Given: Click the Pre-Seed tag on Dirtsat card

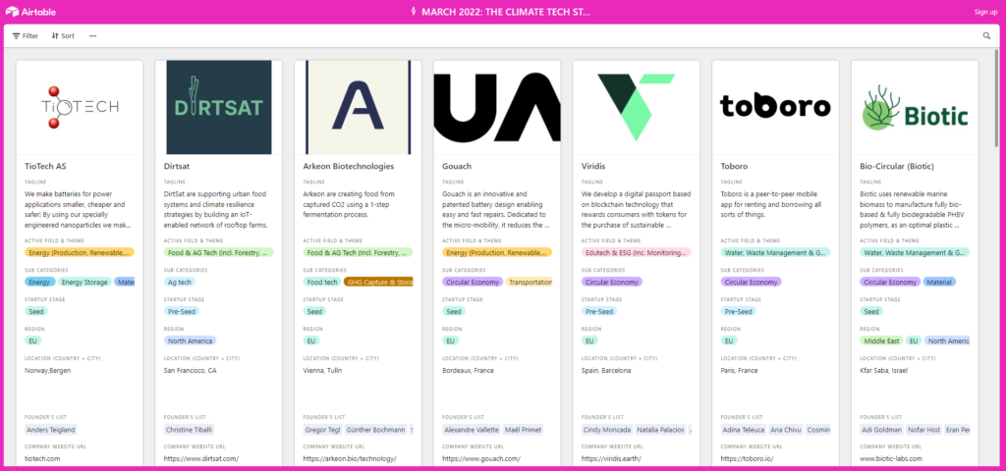Looking at the screenshot, I should coord(182,311).
